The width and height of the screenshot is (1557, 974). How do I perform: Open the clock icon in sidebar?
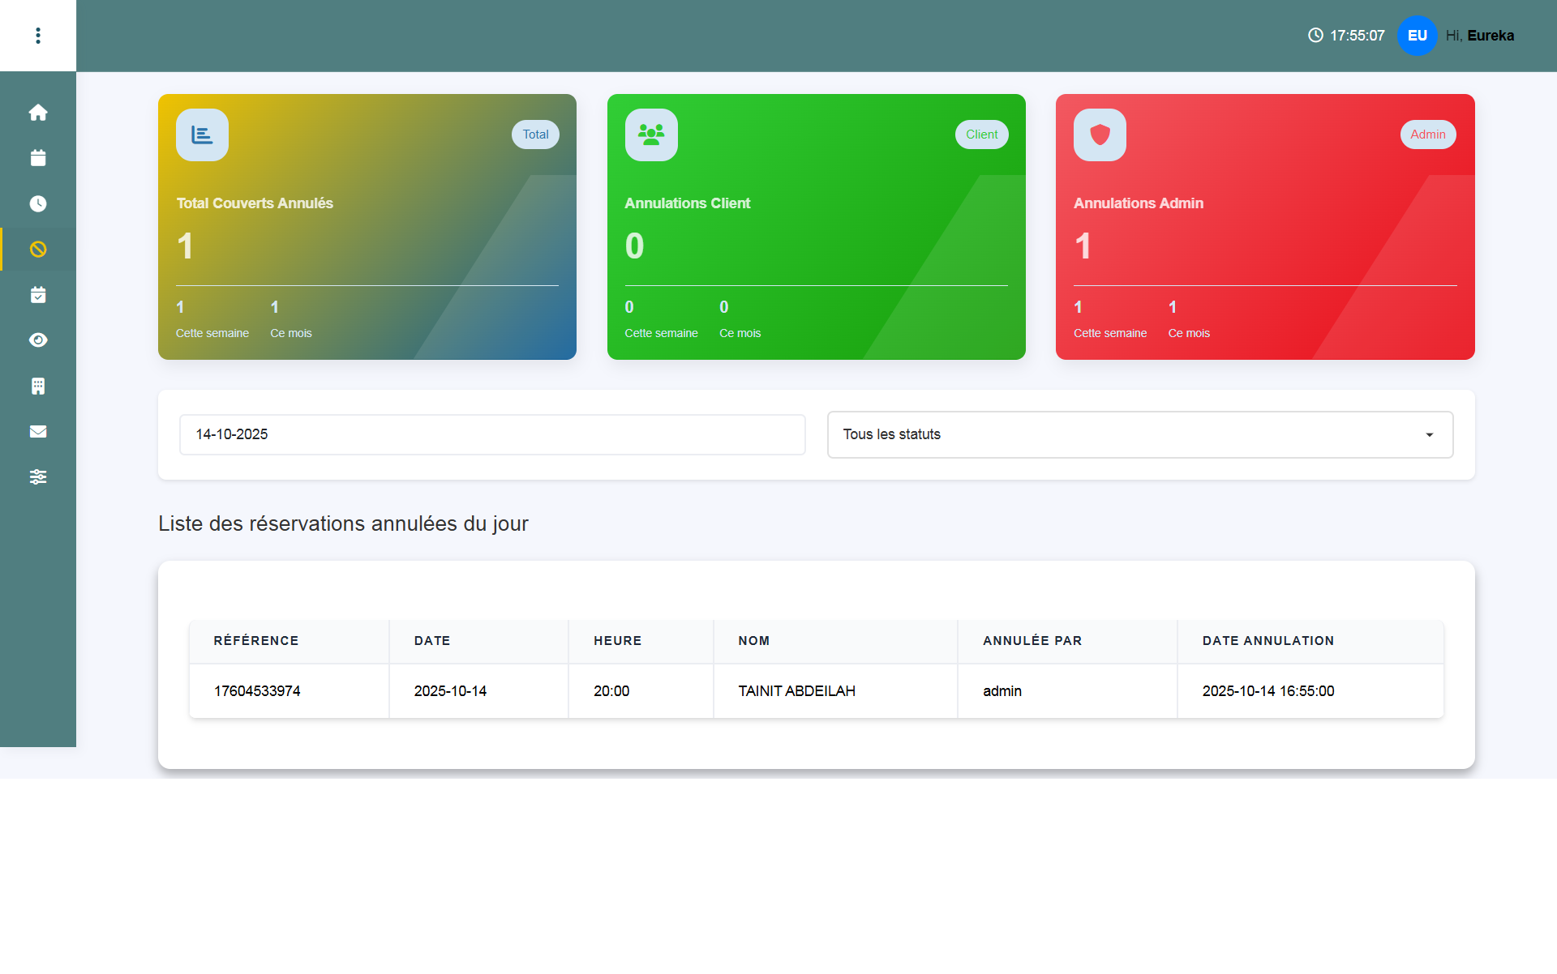click(x=38, y=203)
